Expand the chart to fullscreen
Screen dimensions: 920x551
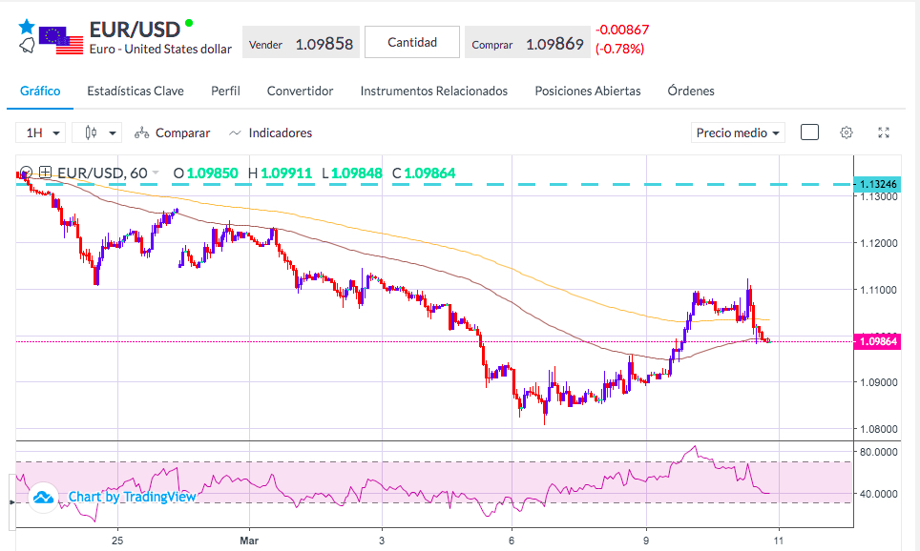point(884,133)
